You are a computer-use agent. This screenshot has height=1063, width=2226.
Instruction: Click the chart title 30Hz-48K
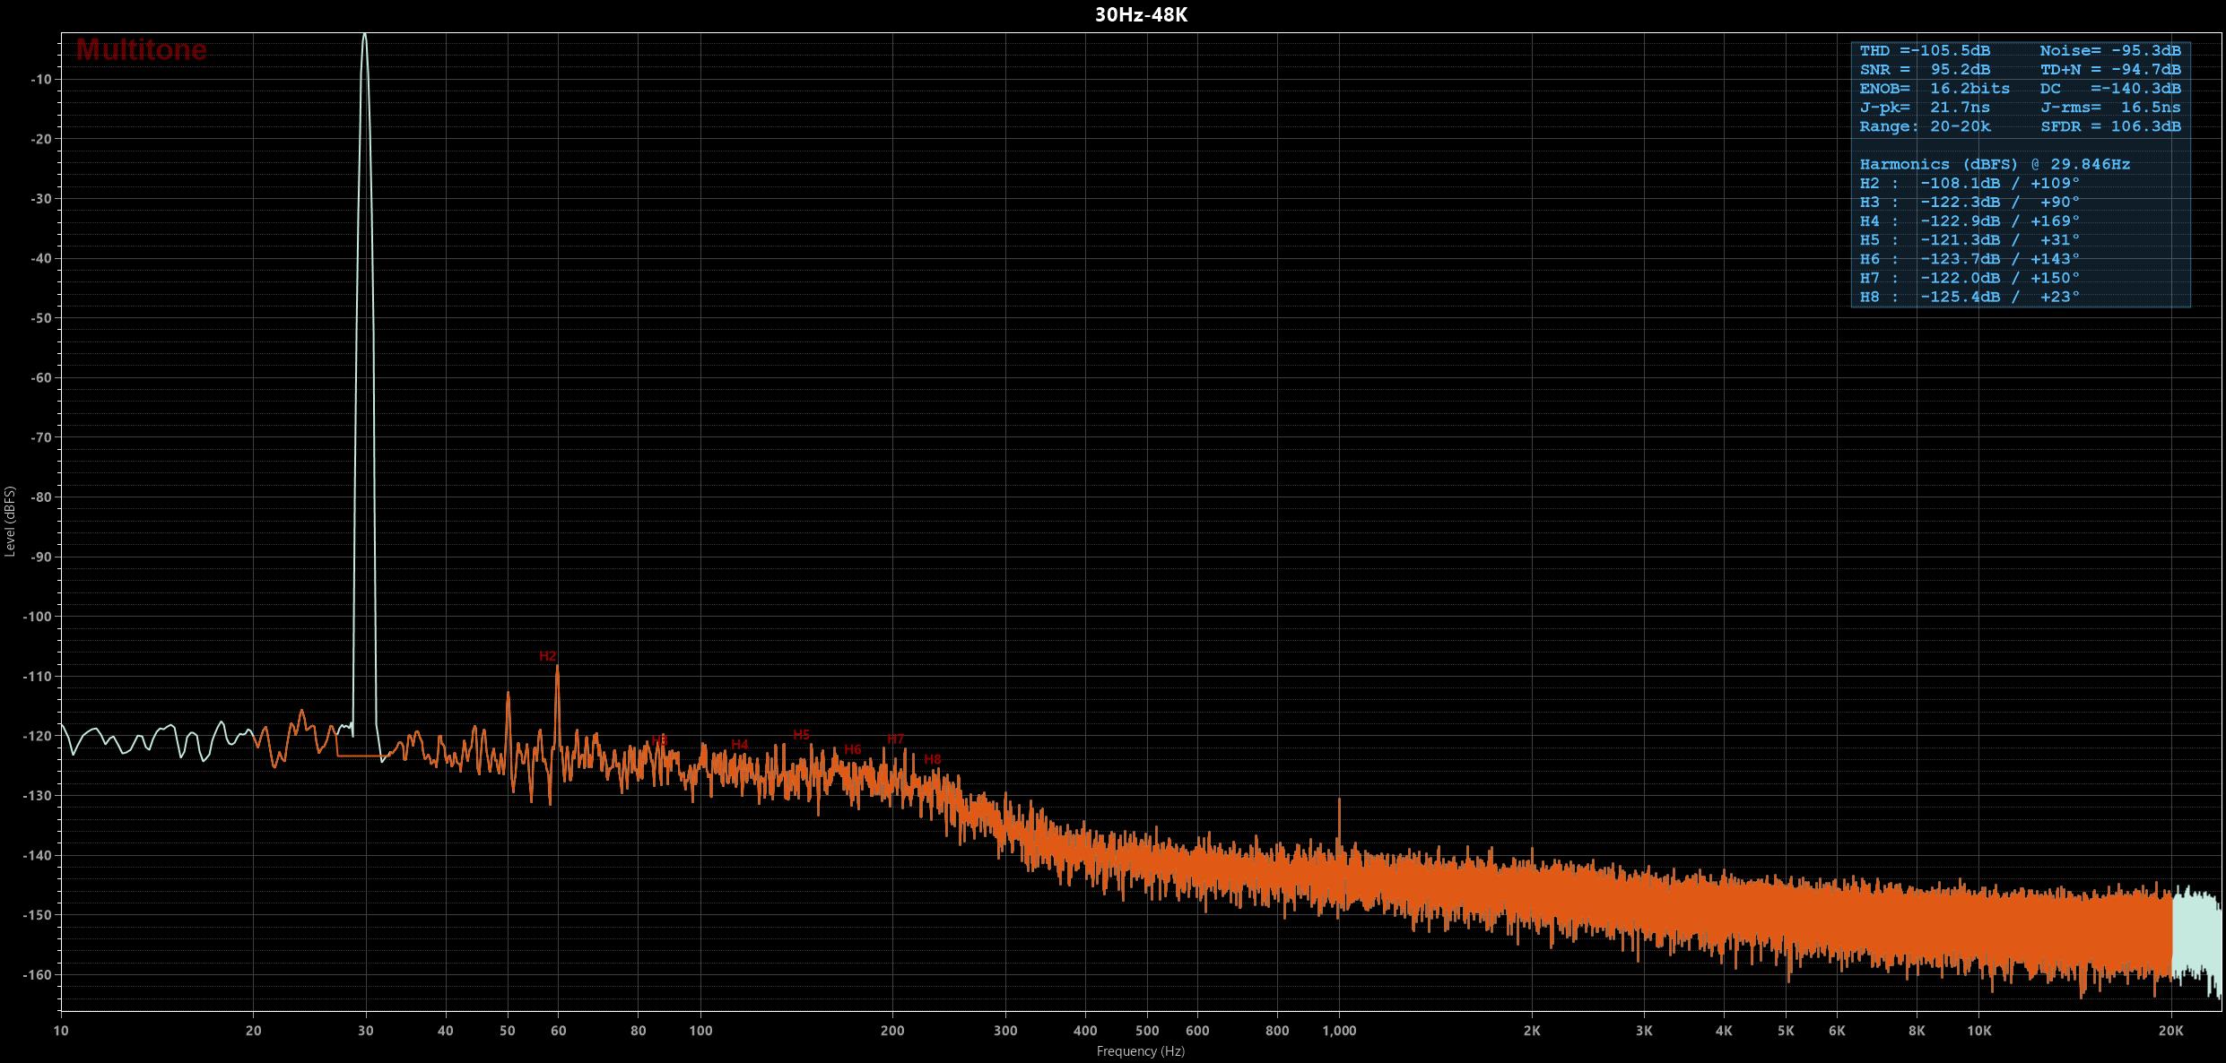point(1141,15)
